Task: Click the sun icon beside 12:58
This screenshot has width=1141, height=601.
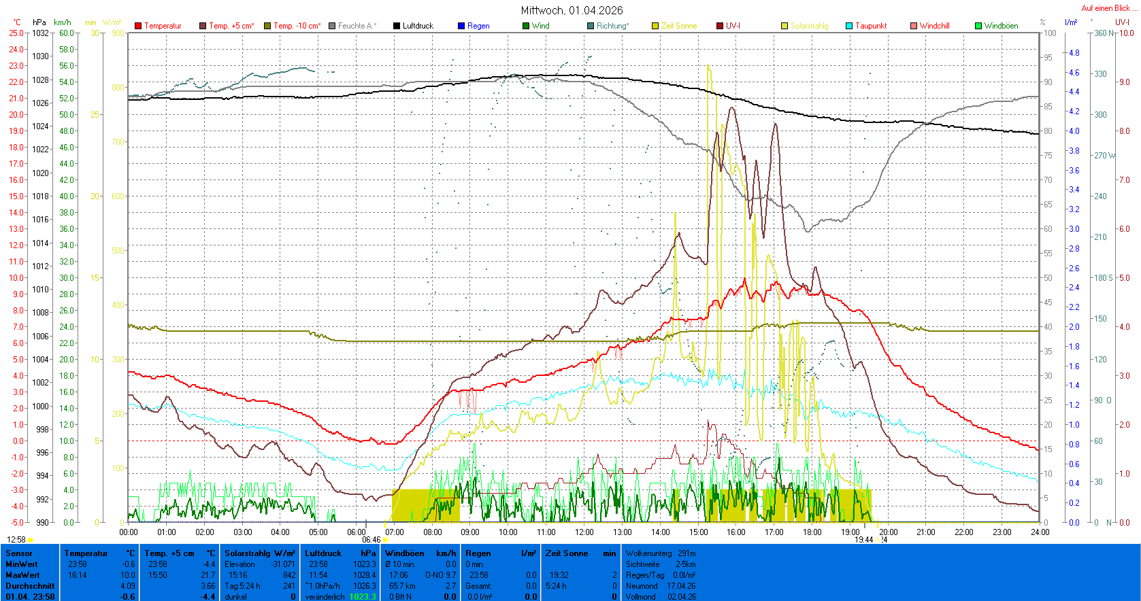Action: tap(31, 540)
